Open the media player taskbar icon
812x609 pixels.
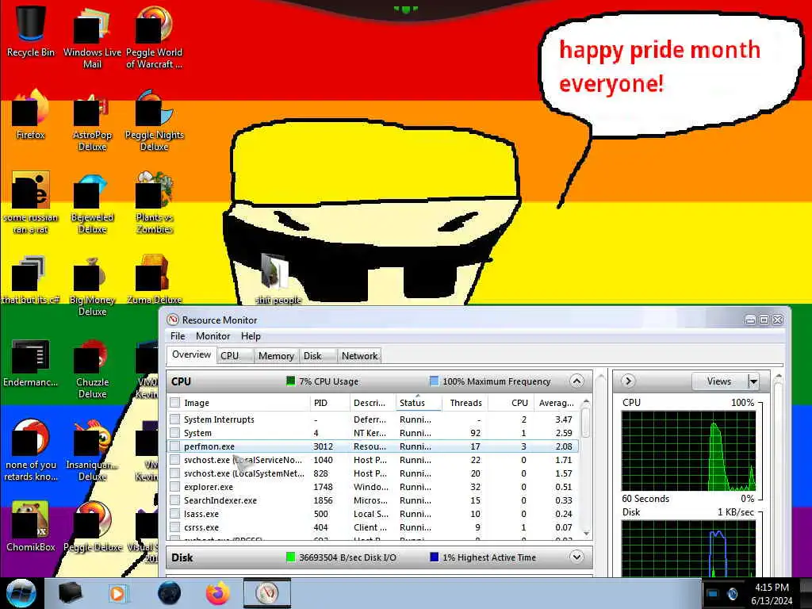tap(117, 593)
